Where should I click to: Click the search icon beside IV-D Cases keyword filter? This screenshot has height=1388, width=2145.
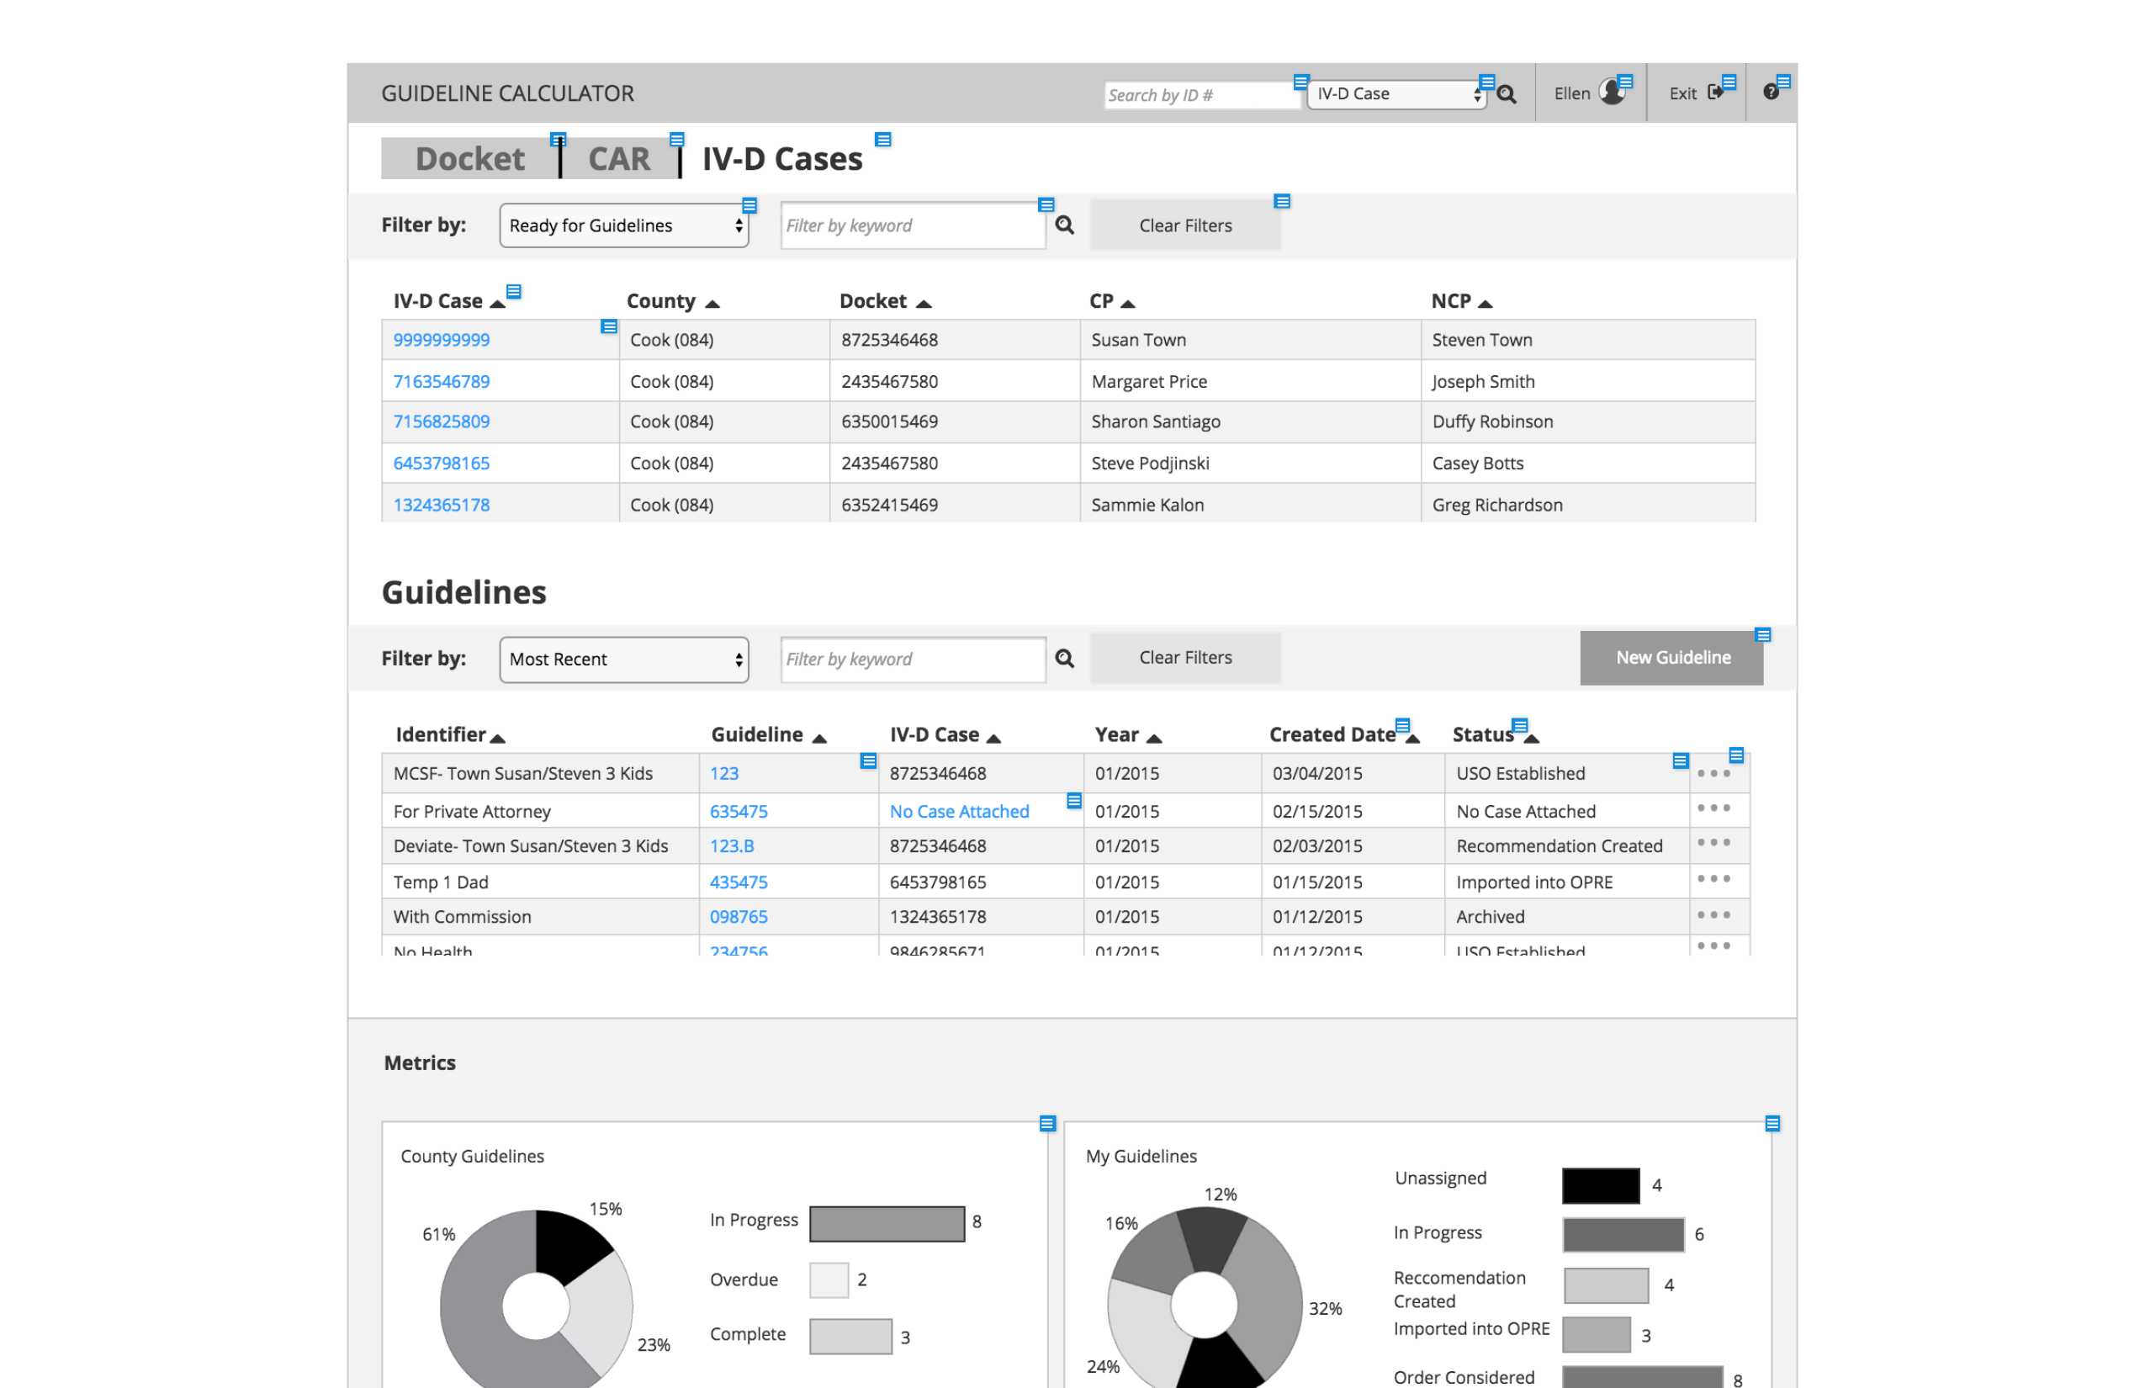tap(1064, 225)
